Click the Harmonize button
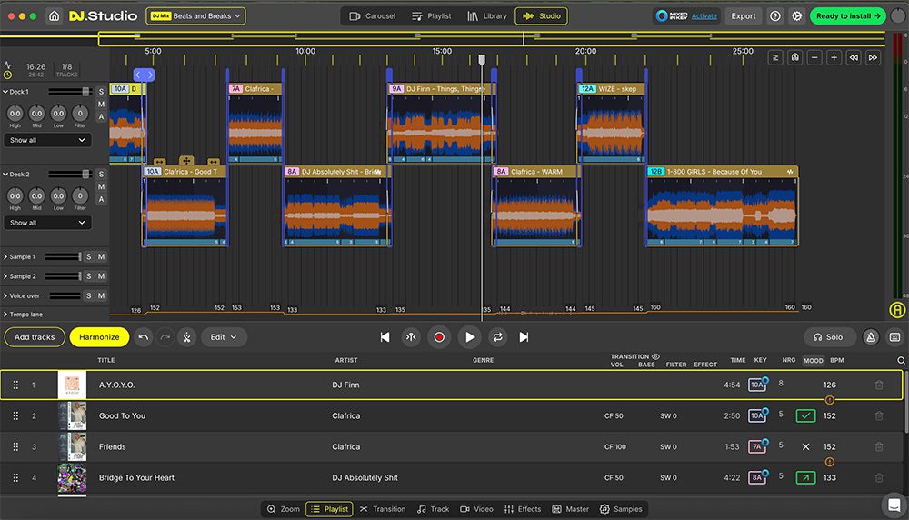 [99, 336]
